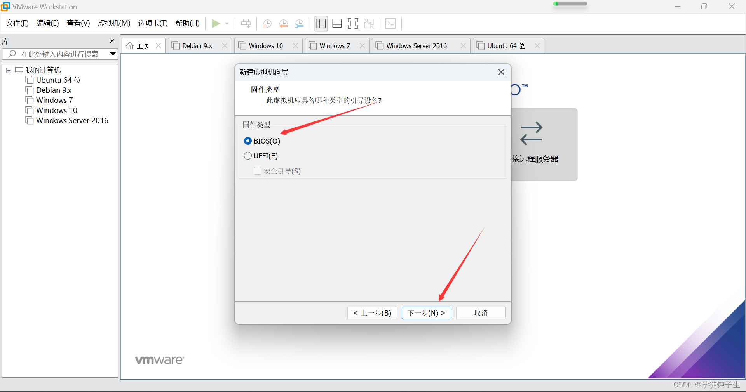Select the BIOS(O) firmware radio button
This screenshot has width=746, height=392.
click(x=248, y=141)
